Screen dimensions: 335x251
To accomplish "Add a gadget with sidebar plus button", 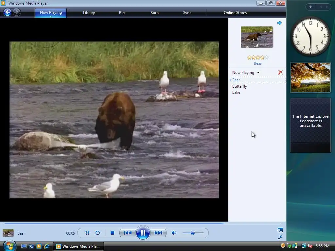I will point(310,7).
